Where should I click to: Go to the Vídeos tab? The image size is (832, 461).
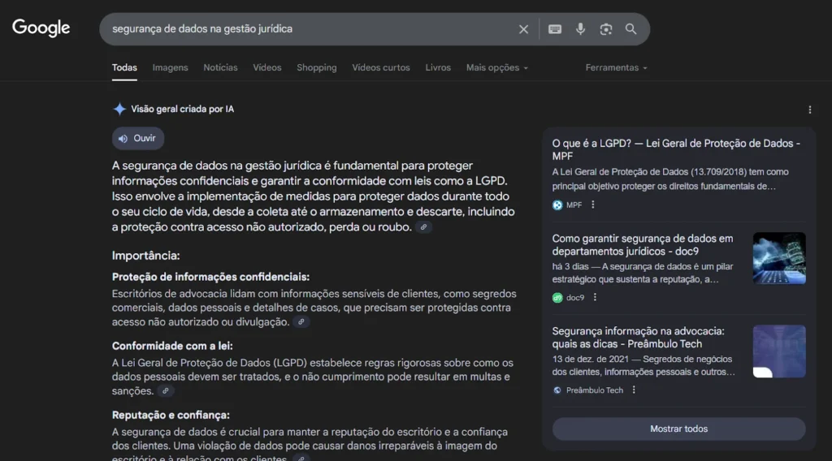tap(266, 68)
